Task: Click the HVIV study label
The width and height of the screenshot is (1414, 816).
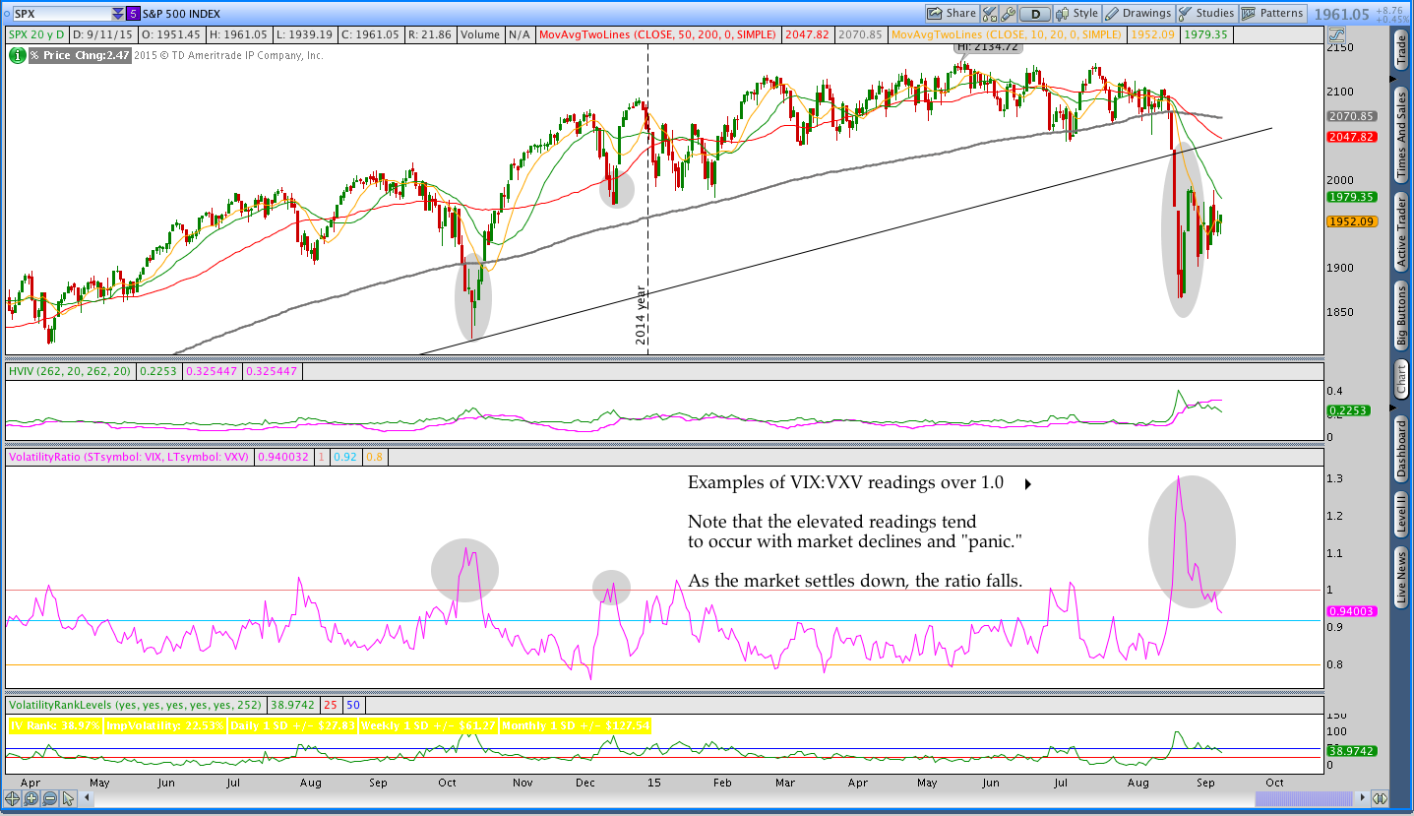Action: pos(69,372)
